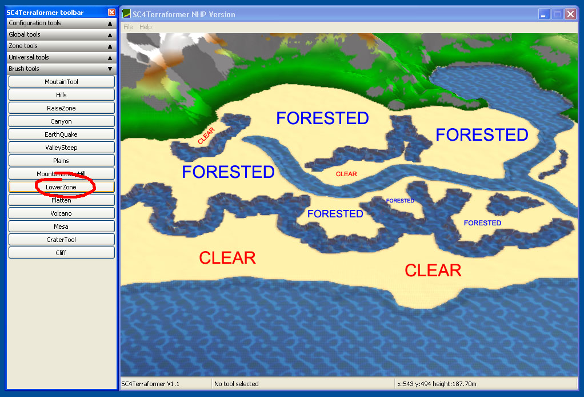584x397 pixels.
Task: Select the MoutainTool brush
Action: (62, 82)
